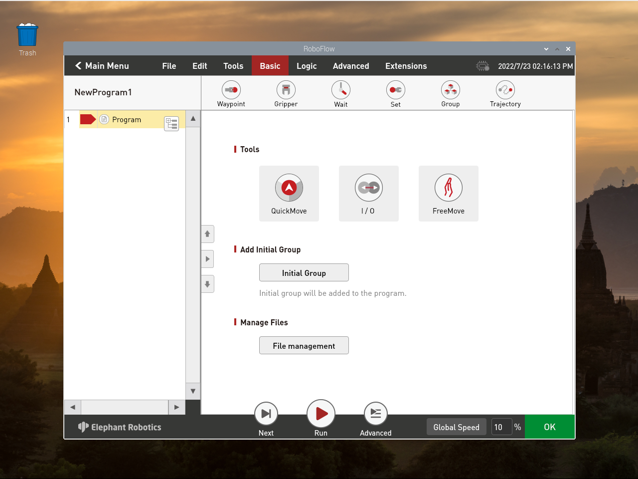This screenshot has height=479, width=638.
Task: Click the Initial Group button
Action: click(304, 272)
